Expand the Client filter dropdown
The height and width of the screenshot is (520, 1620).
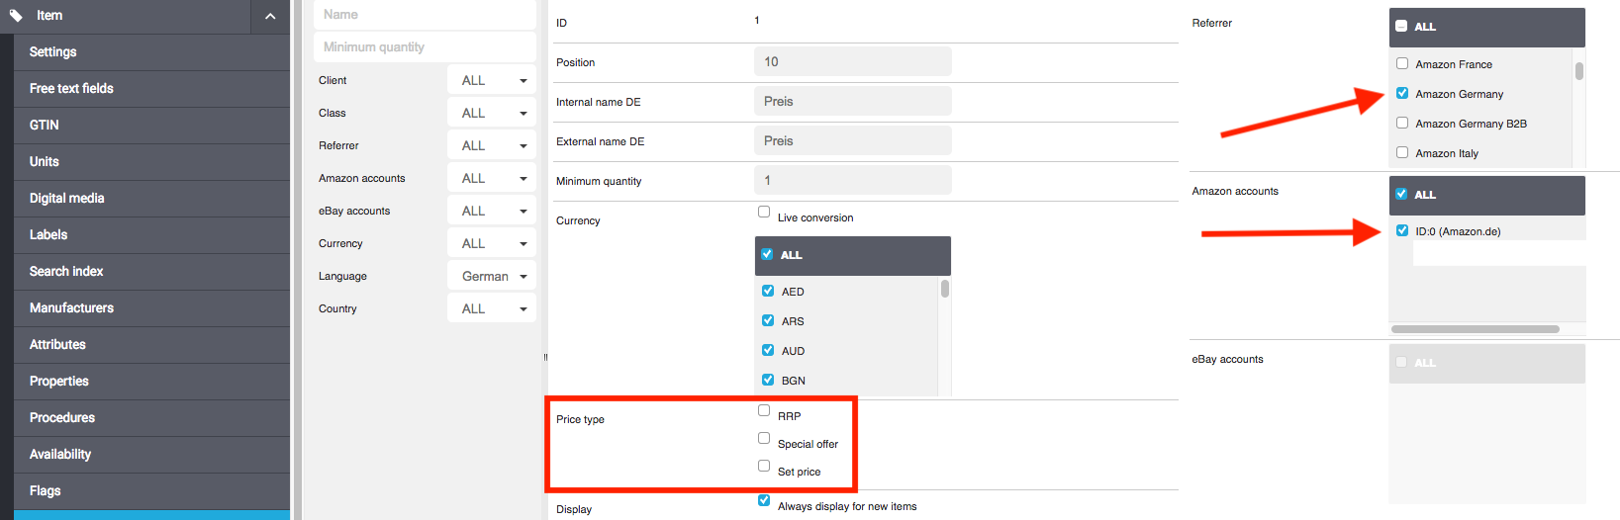pos(492,80)
